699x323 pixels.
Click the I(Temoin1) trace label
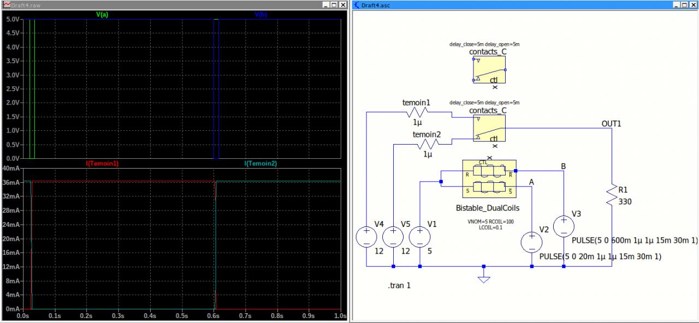point(102,163)
